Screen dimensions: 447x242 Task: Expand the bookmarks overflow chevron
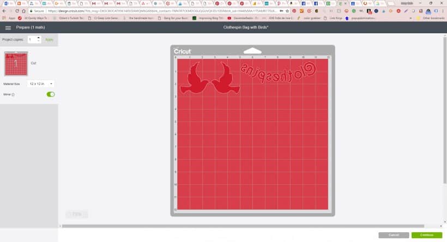pyautogui.click(x=410, y=18)
